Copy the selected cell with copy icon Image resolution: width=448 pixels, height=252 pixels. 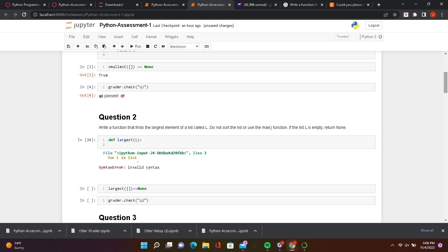[x=96, y=46]
